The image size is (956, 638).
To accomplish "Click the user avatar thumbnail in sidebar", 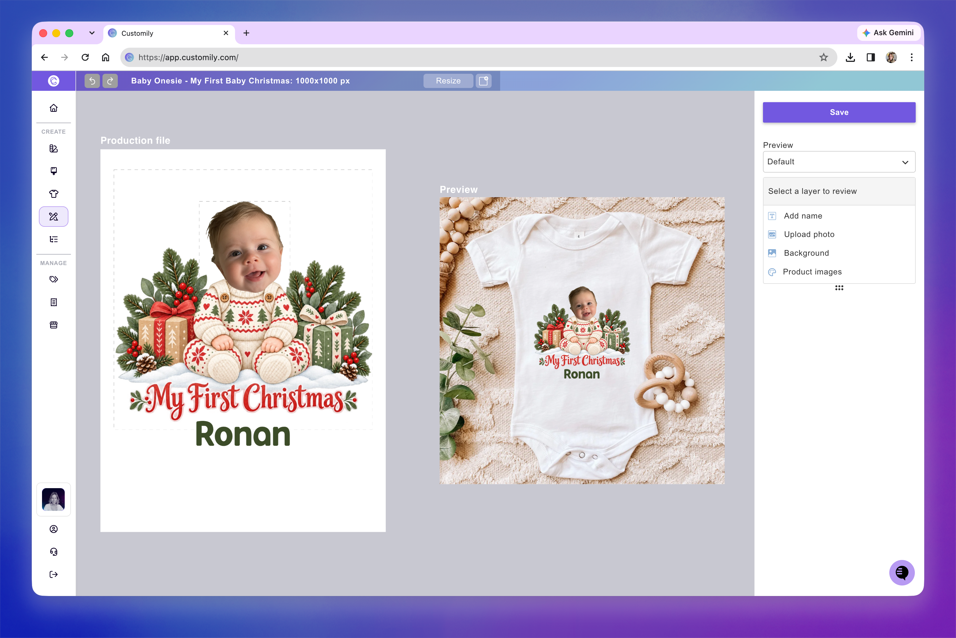I will click(53, 500).
